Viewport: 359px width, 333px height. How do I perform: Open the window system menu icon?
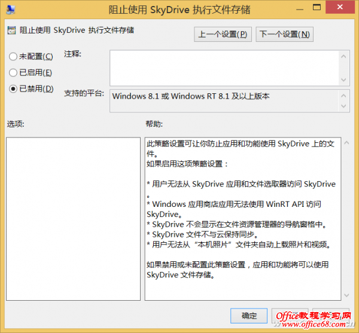(x=11, y=10)
